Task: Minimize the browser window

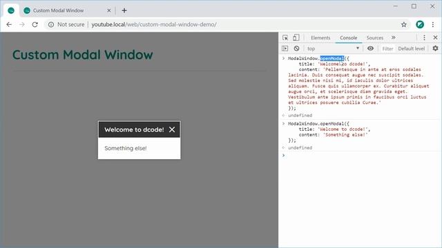Action: [x=396, y=6]
